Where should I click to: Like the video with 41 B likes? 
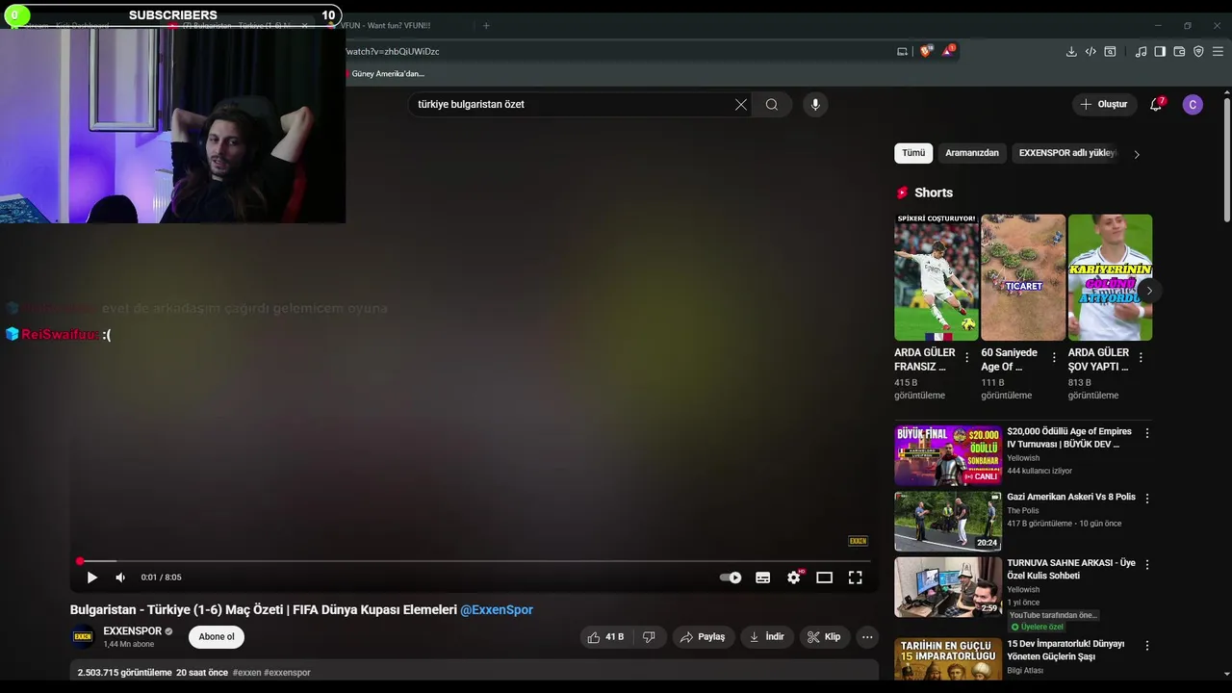pos(605,637)
